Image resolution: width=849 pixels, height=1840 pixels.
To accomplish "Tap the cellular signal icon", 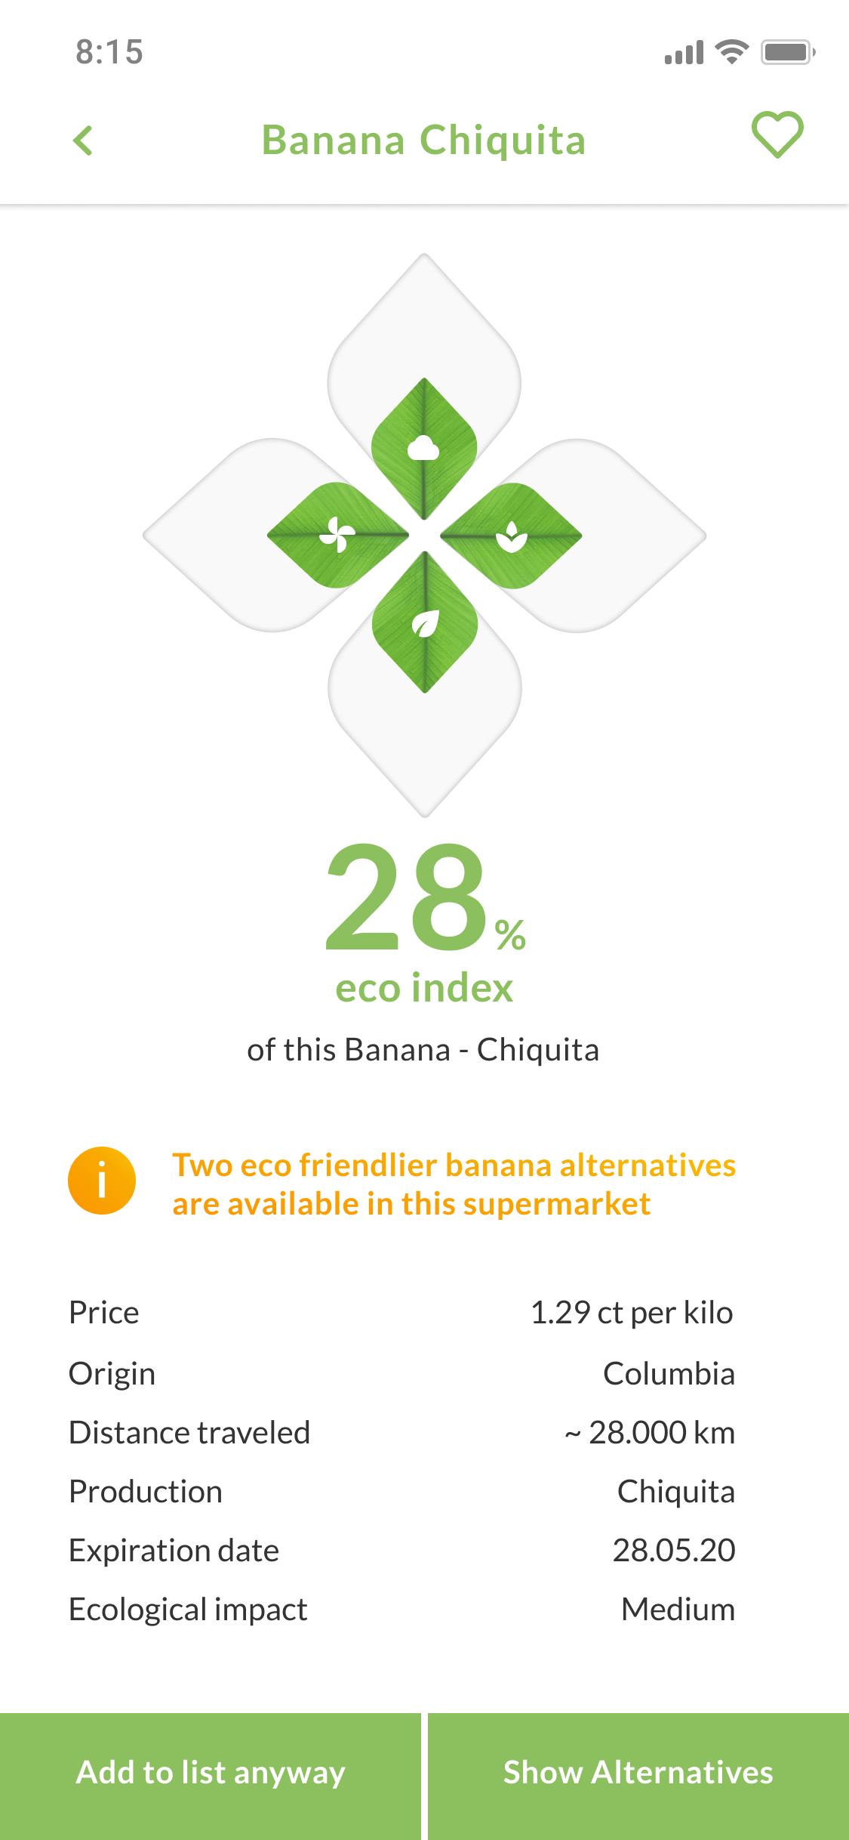I will pyautogui.click(x=684, y=53).
